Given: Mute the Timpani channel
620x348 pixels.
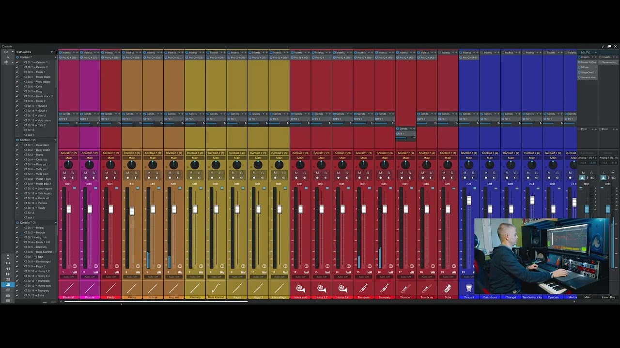Looking at the screenshot, I should 465,173.
